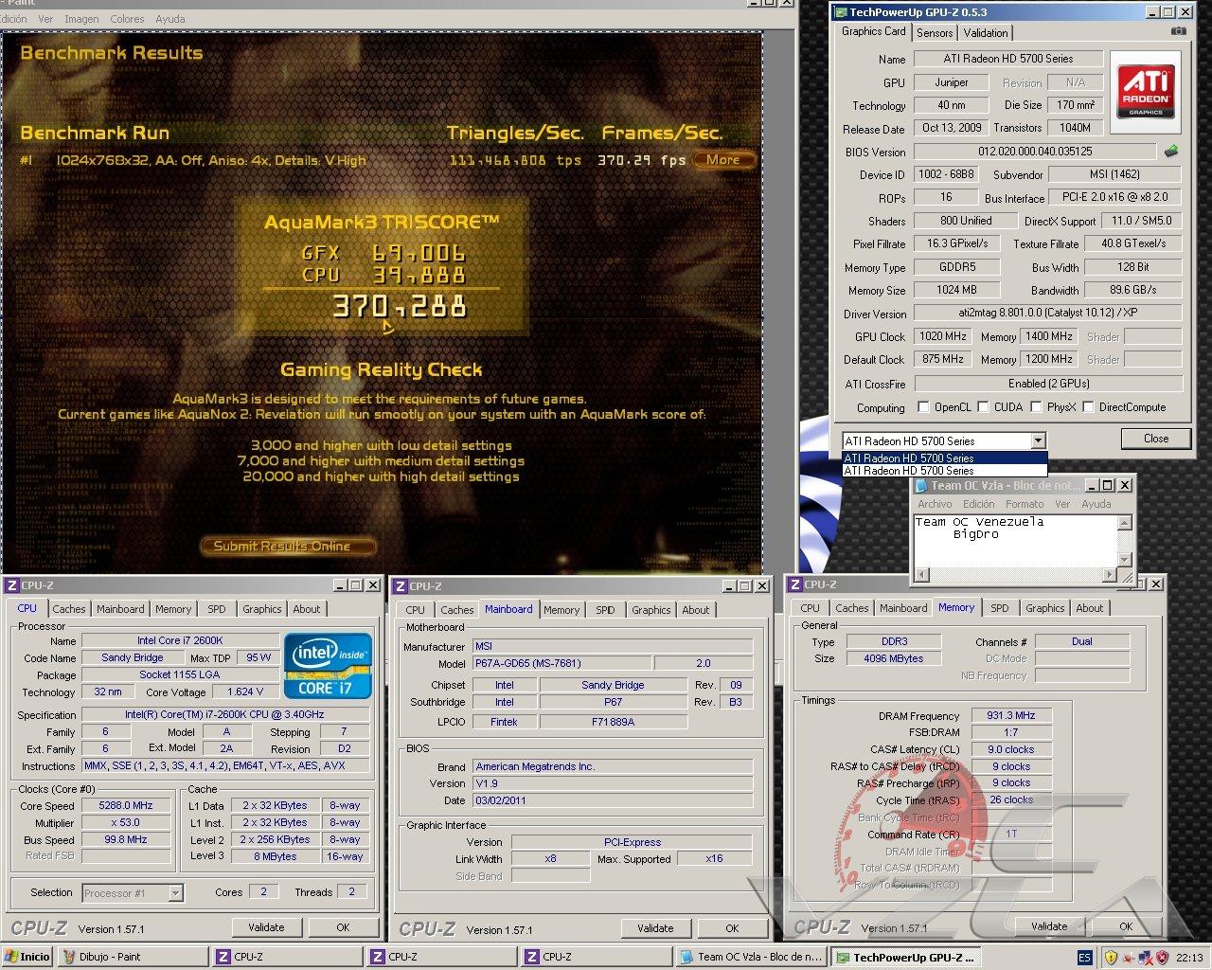Image resolution: width=1212 pixels, height=970 pixels.
Task: Open the Edición menu in Notepad
Action: tap(978, 504)
